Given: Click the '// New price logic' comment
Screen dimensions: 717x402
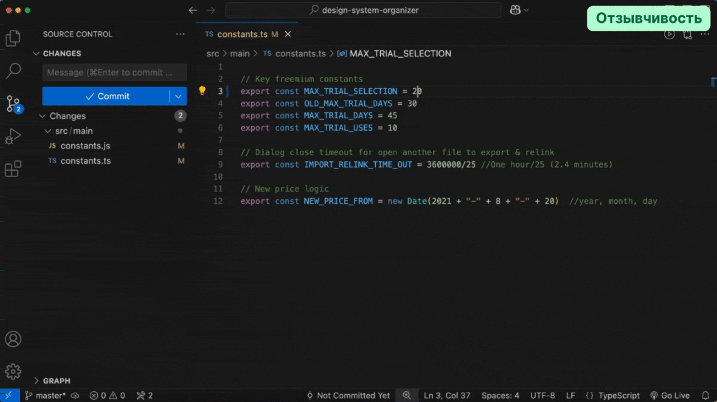Looking at the screenshot, I should [x=285, y=189].
